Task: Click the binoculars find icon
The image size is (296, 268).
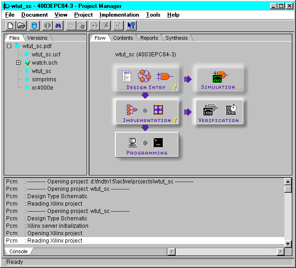Action: pos(58,25)
